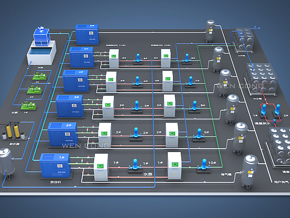The width and height of the screenshot is (290, 218).
Task: Select water pump 6#
Action: pos(187,59)
